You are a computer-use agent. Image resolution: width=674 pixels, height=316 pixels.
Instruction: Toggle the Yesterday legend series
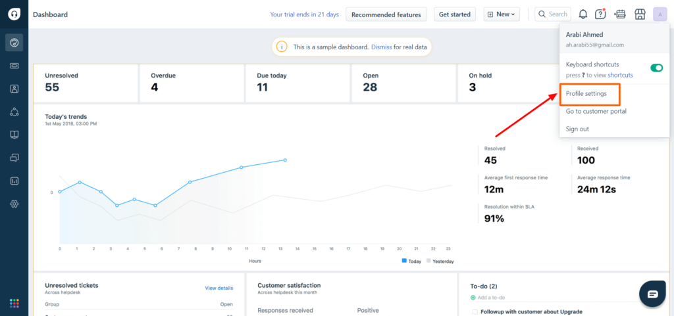click(x=440, y=261)
